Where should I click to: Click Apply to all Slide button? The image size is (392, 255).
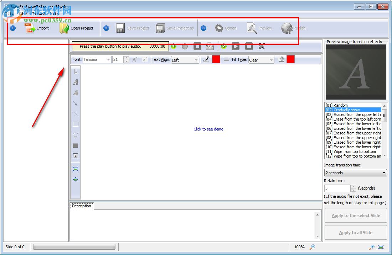[355, 232]
